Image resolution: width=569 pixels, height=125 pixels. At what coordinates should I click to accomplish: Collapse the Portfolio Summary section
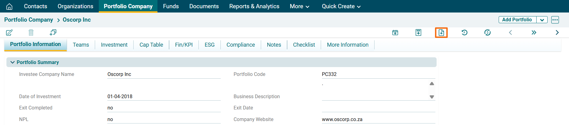[13, 62]
